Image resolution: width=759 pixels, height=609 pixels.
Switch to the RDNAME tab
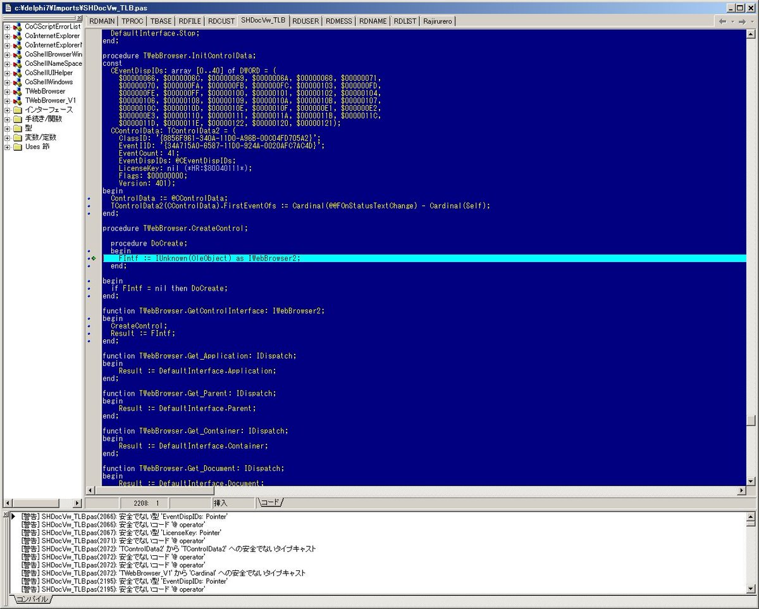373,21
